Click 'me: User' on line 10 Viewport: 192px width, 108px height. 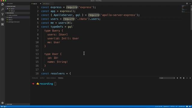click(x=54, y=42)
